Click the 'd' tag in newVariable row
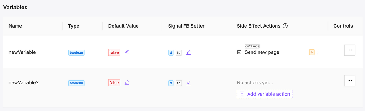 coord(171,52)
